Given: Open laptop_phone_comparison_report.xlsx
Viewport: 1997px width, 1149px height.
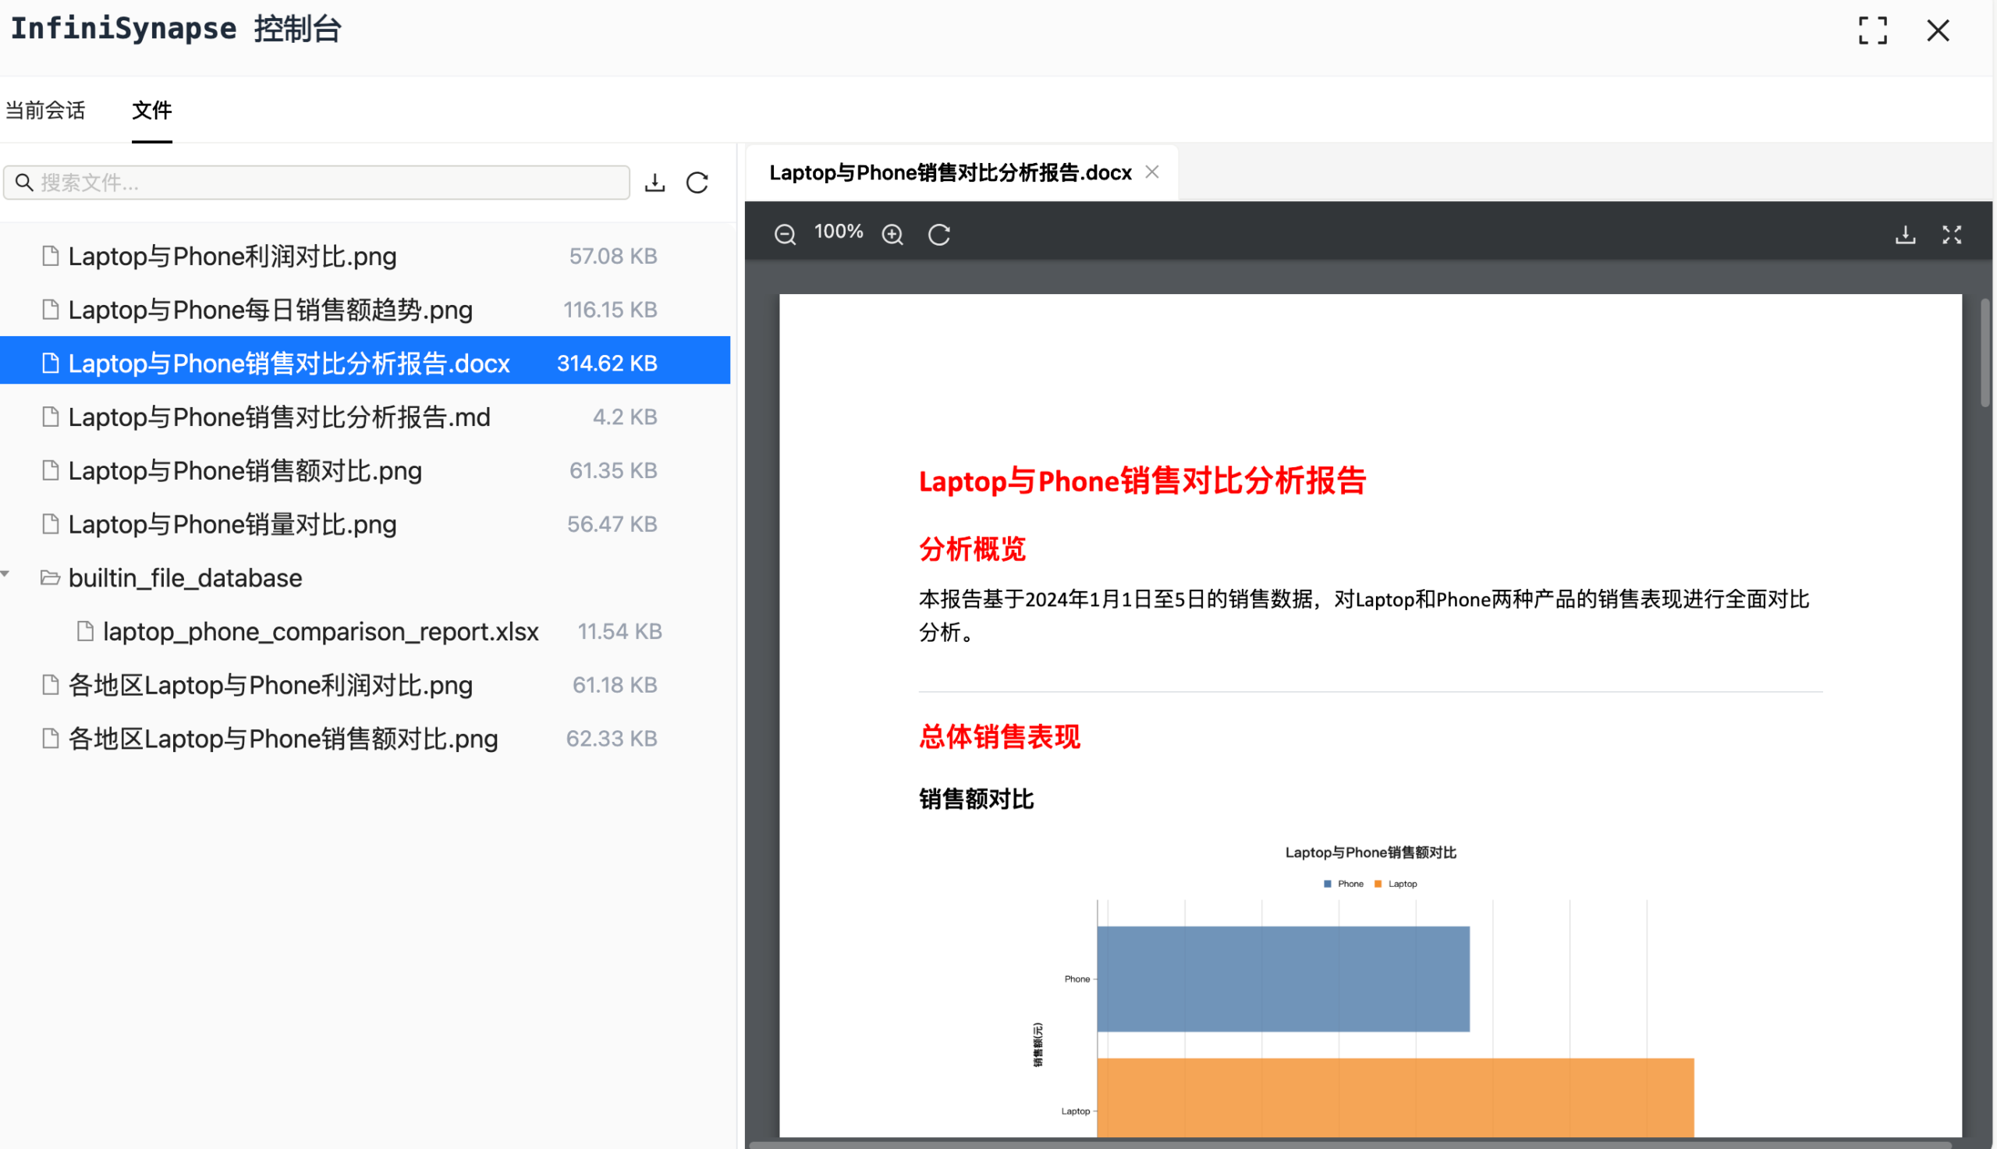Looking at the screenshot, I should (x=321, y=630).
